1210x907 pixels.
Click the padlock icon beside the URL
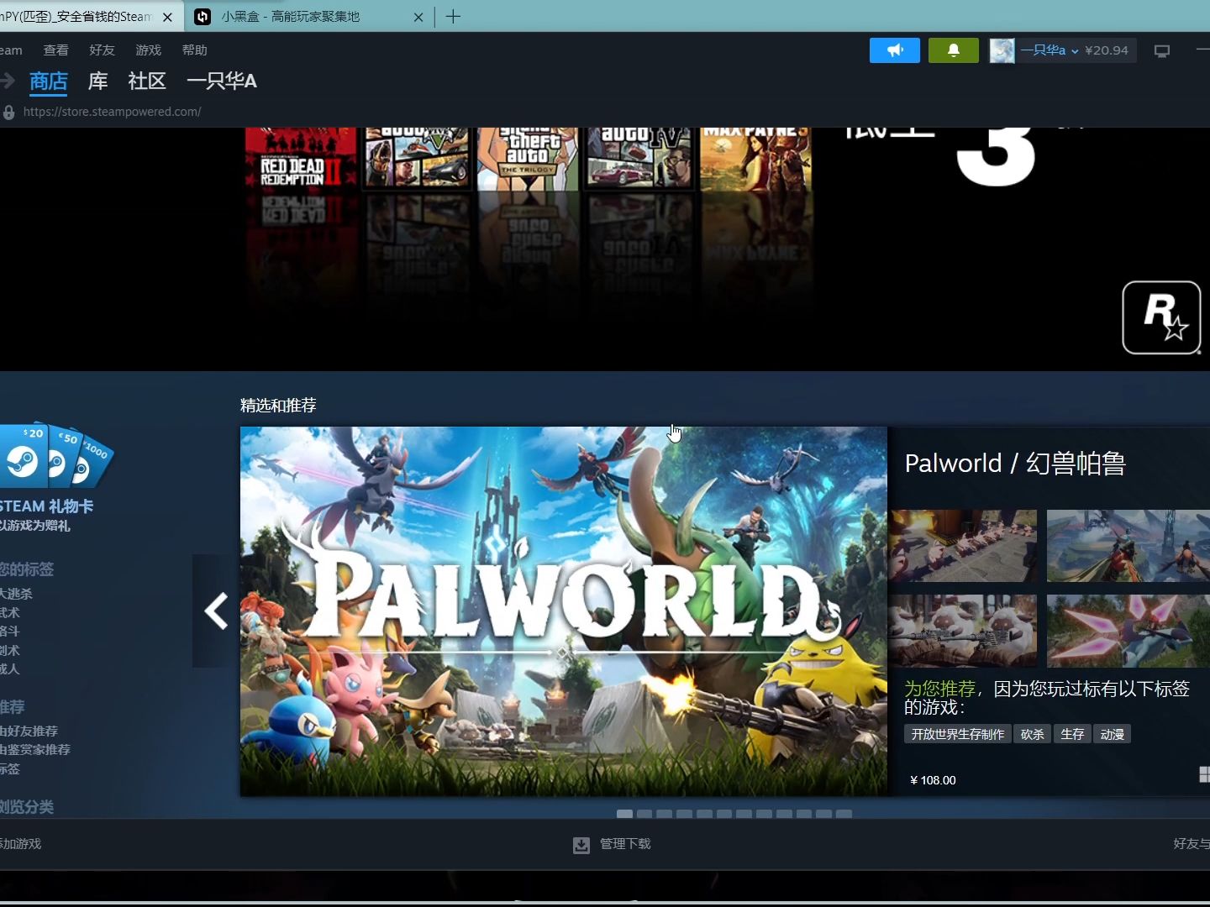point(8,112)
